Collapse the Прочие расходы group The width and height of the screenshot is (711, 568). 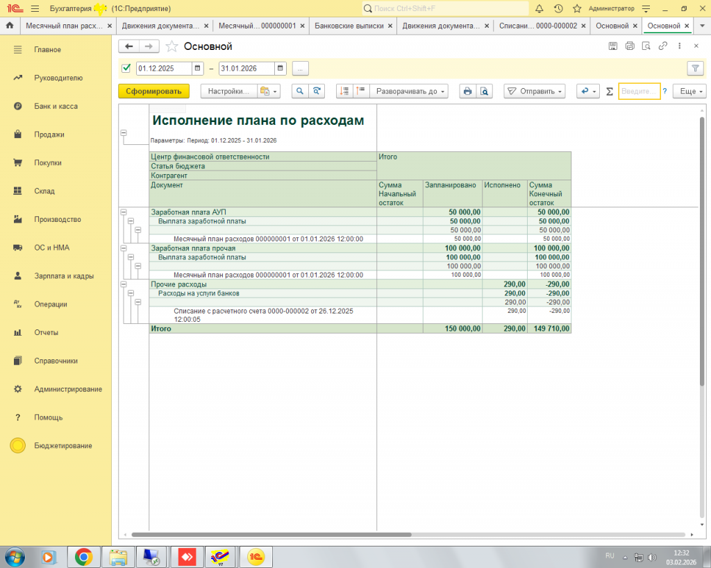[x=124, y=284]
